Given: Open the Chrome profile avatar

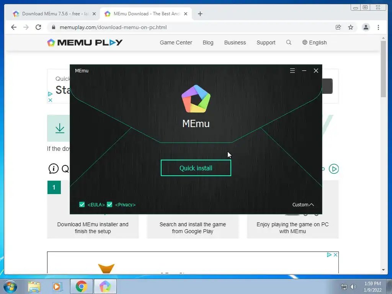Looking at the screenshot, I should pos(366,27).
